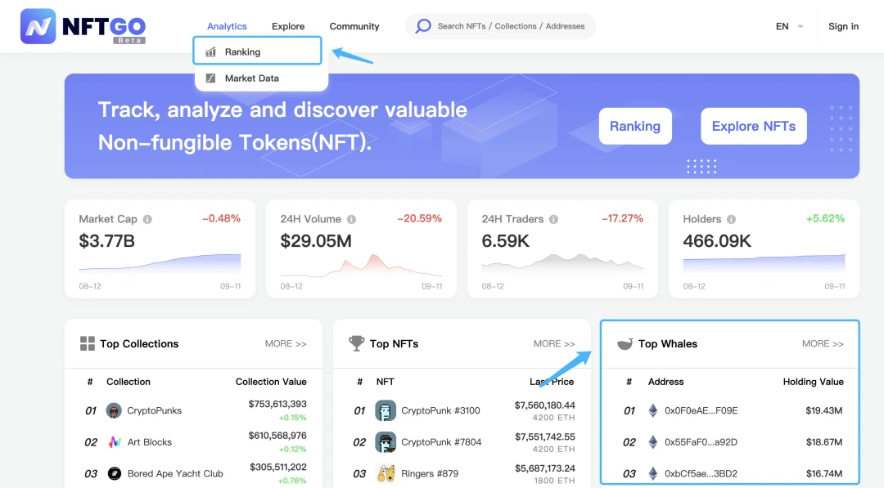Screen dimensions: 884x488
Task: Click the Holders info icon
Action: point(731,219)
